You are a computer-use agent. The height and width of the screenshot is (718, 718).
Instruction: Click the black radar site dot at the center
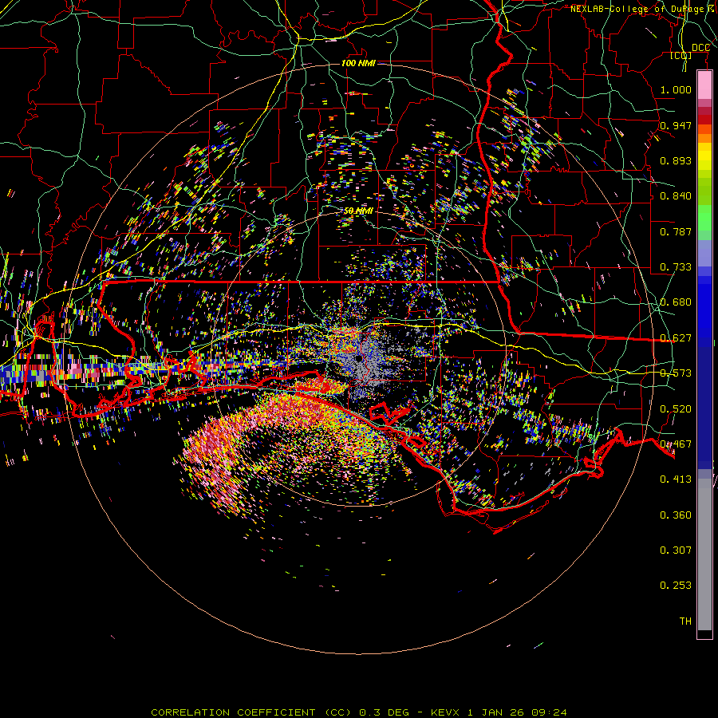(358, 359)
